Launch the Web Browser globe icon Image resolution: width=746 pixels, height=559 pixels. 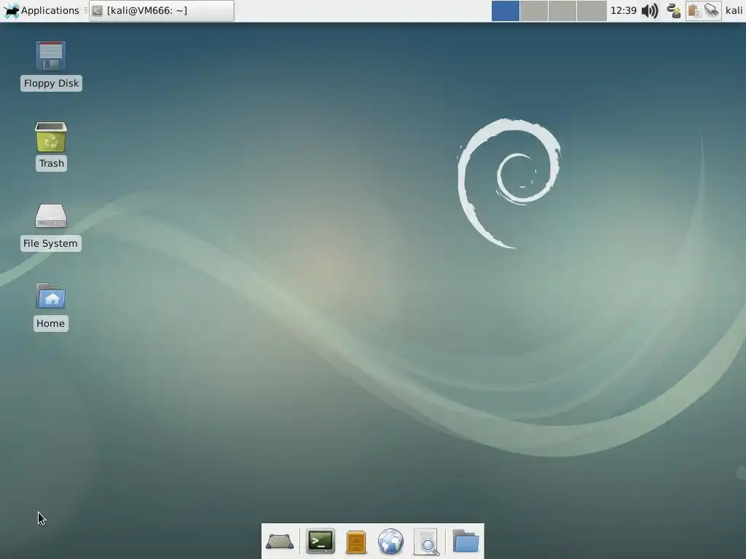point(390,542)
